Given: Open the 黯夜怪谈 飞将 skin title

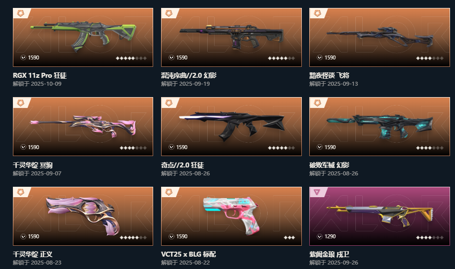Looking at the screenshot, I should click(x=329, y=75).
